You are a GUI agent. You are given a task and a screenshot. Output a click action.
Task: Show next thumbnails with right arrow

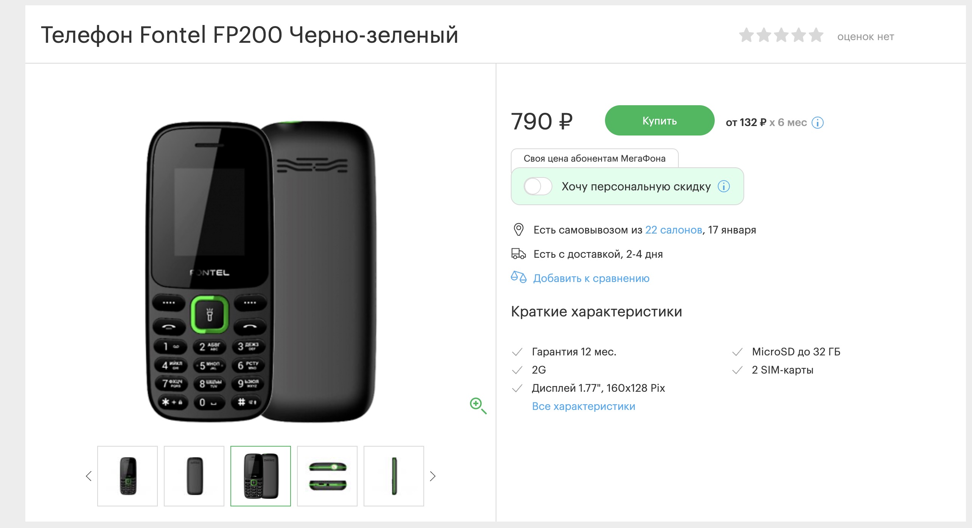tap(432, 476)
